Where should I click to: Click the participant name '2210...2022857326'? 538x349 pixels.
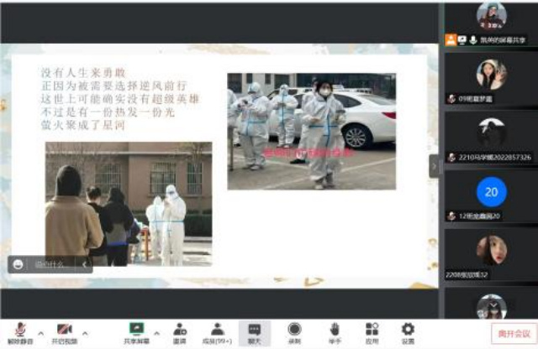[494, 158]
